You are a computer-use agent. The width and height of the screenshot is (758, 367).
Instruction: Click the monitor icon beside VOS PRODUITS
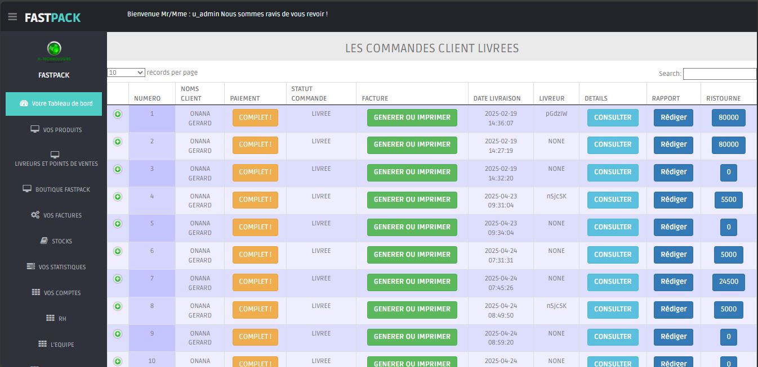click(35, 129)
